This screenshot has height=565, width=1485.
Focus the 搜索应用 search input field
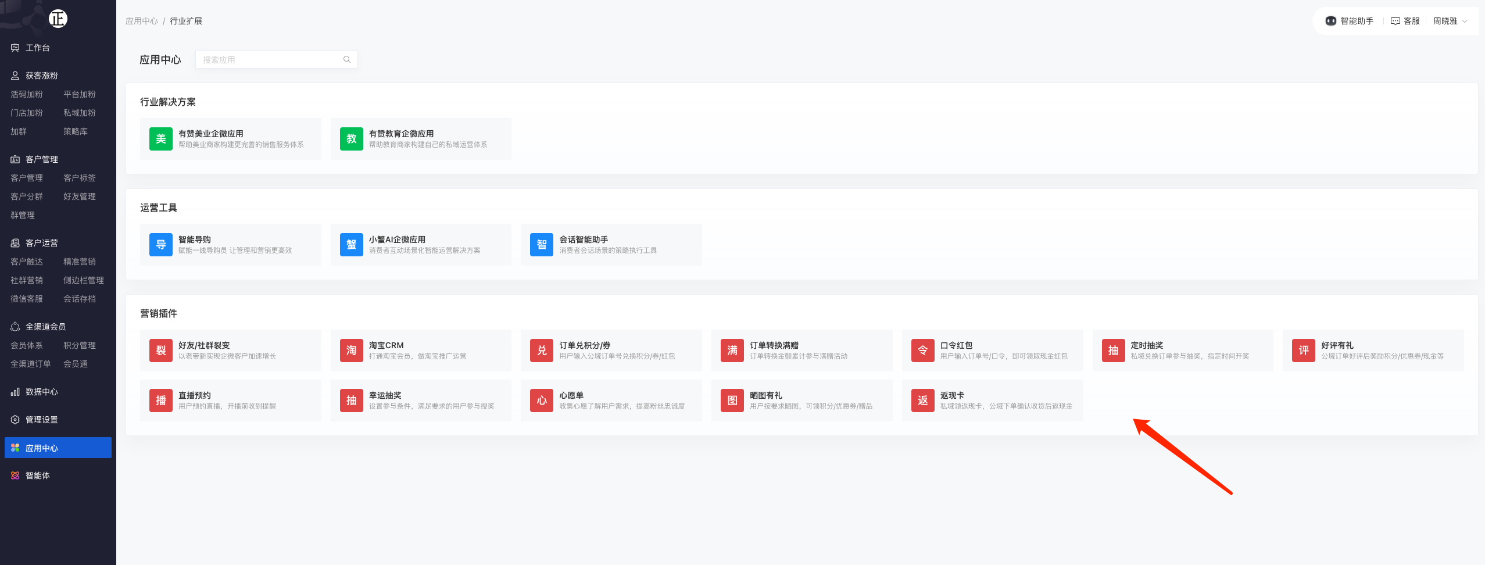[x=270, y=59]
